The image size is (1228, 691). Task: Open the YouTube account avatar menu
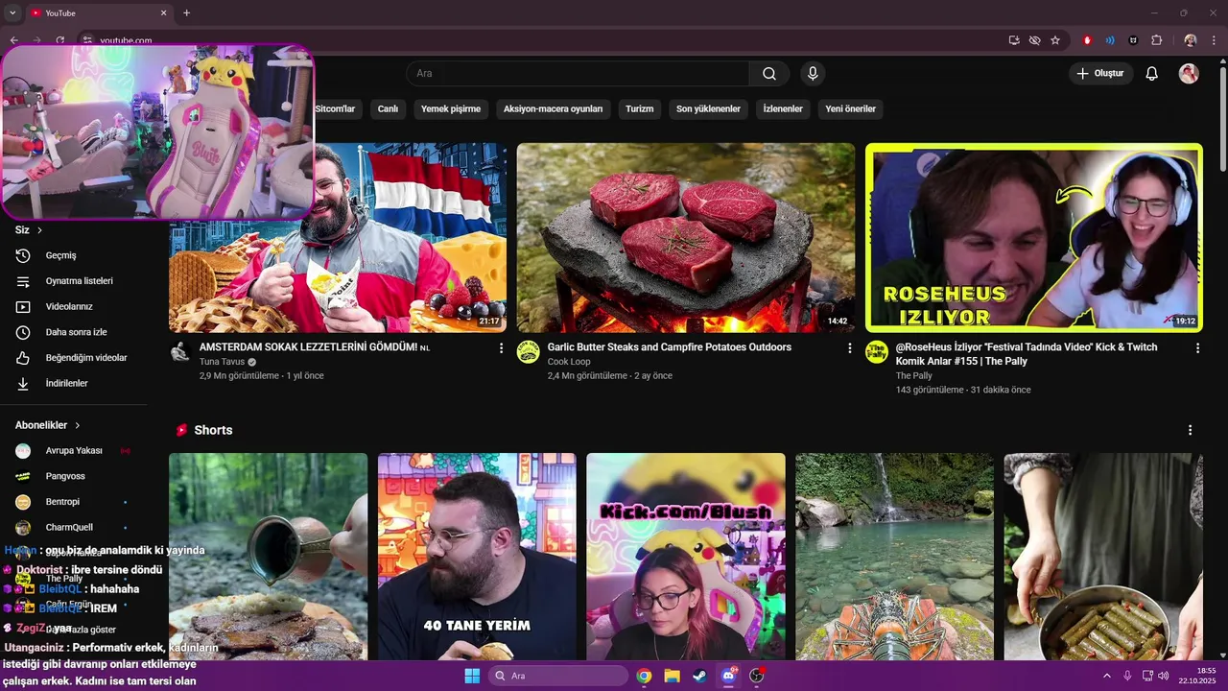[x=1189, y=74]
